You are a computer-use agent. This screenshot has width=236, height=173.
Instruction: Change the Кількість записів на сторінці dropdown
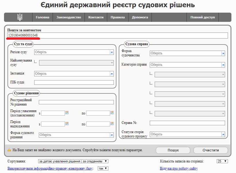pos(222,161)
